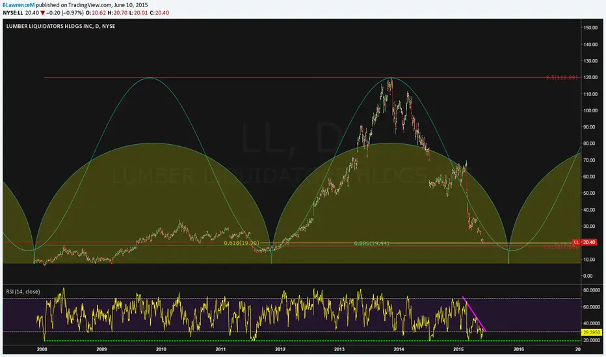The image size is (606, 357).
Task: Click the RSI (14, close) indicator label
Action: (23, 292)
